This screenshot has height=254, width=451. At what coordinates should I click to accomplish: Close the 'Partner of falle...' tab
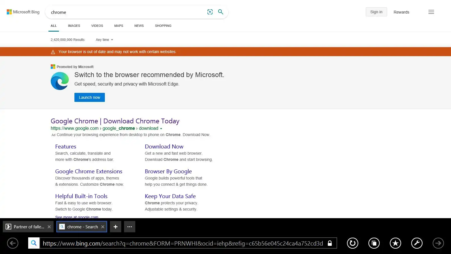coord(49,227)
